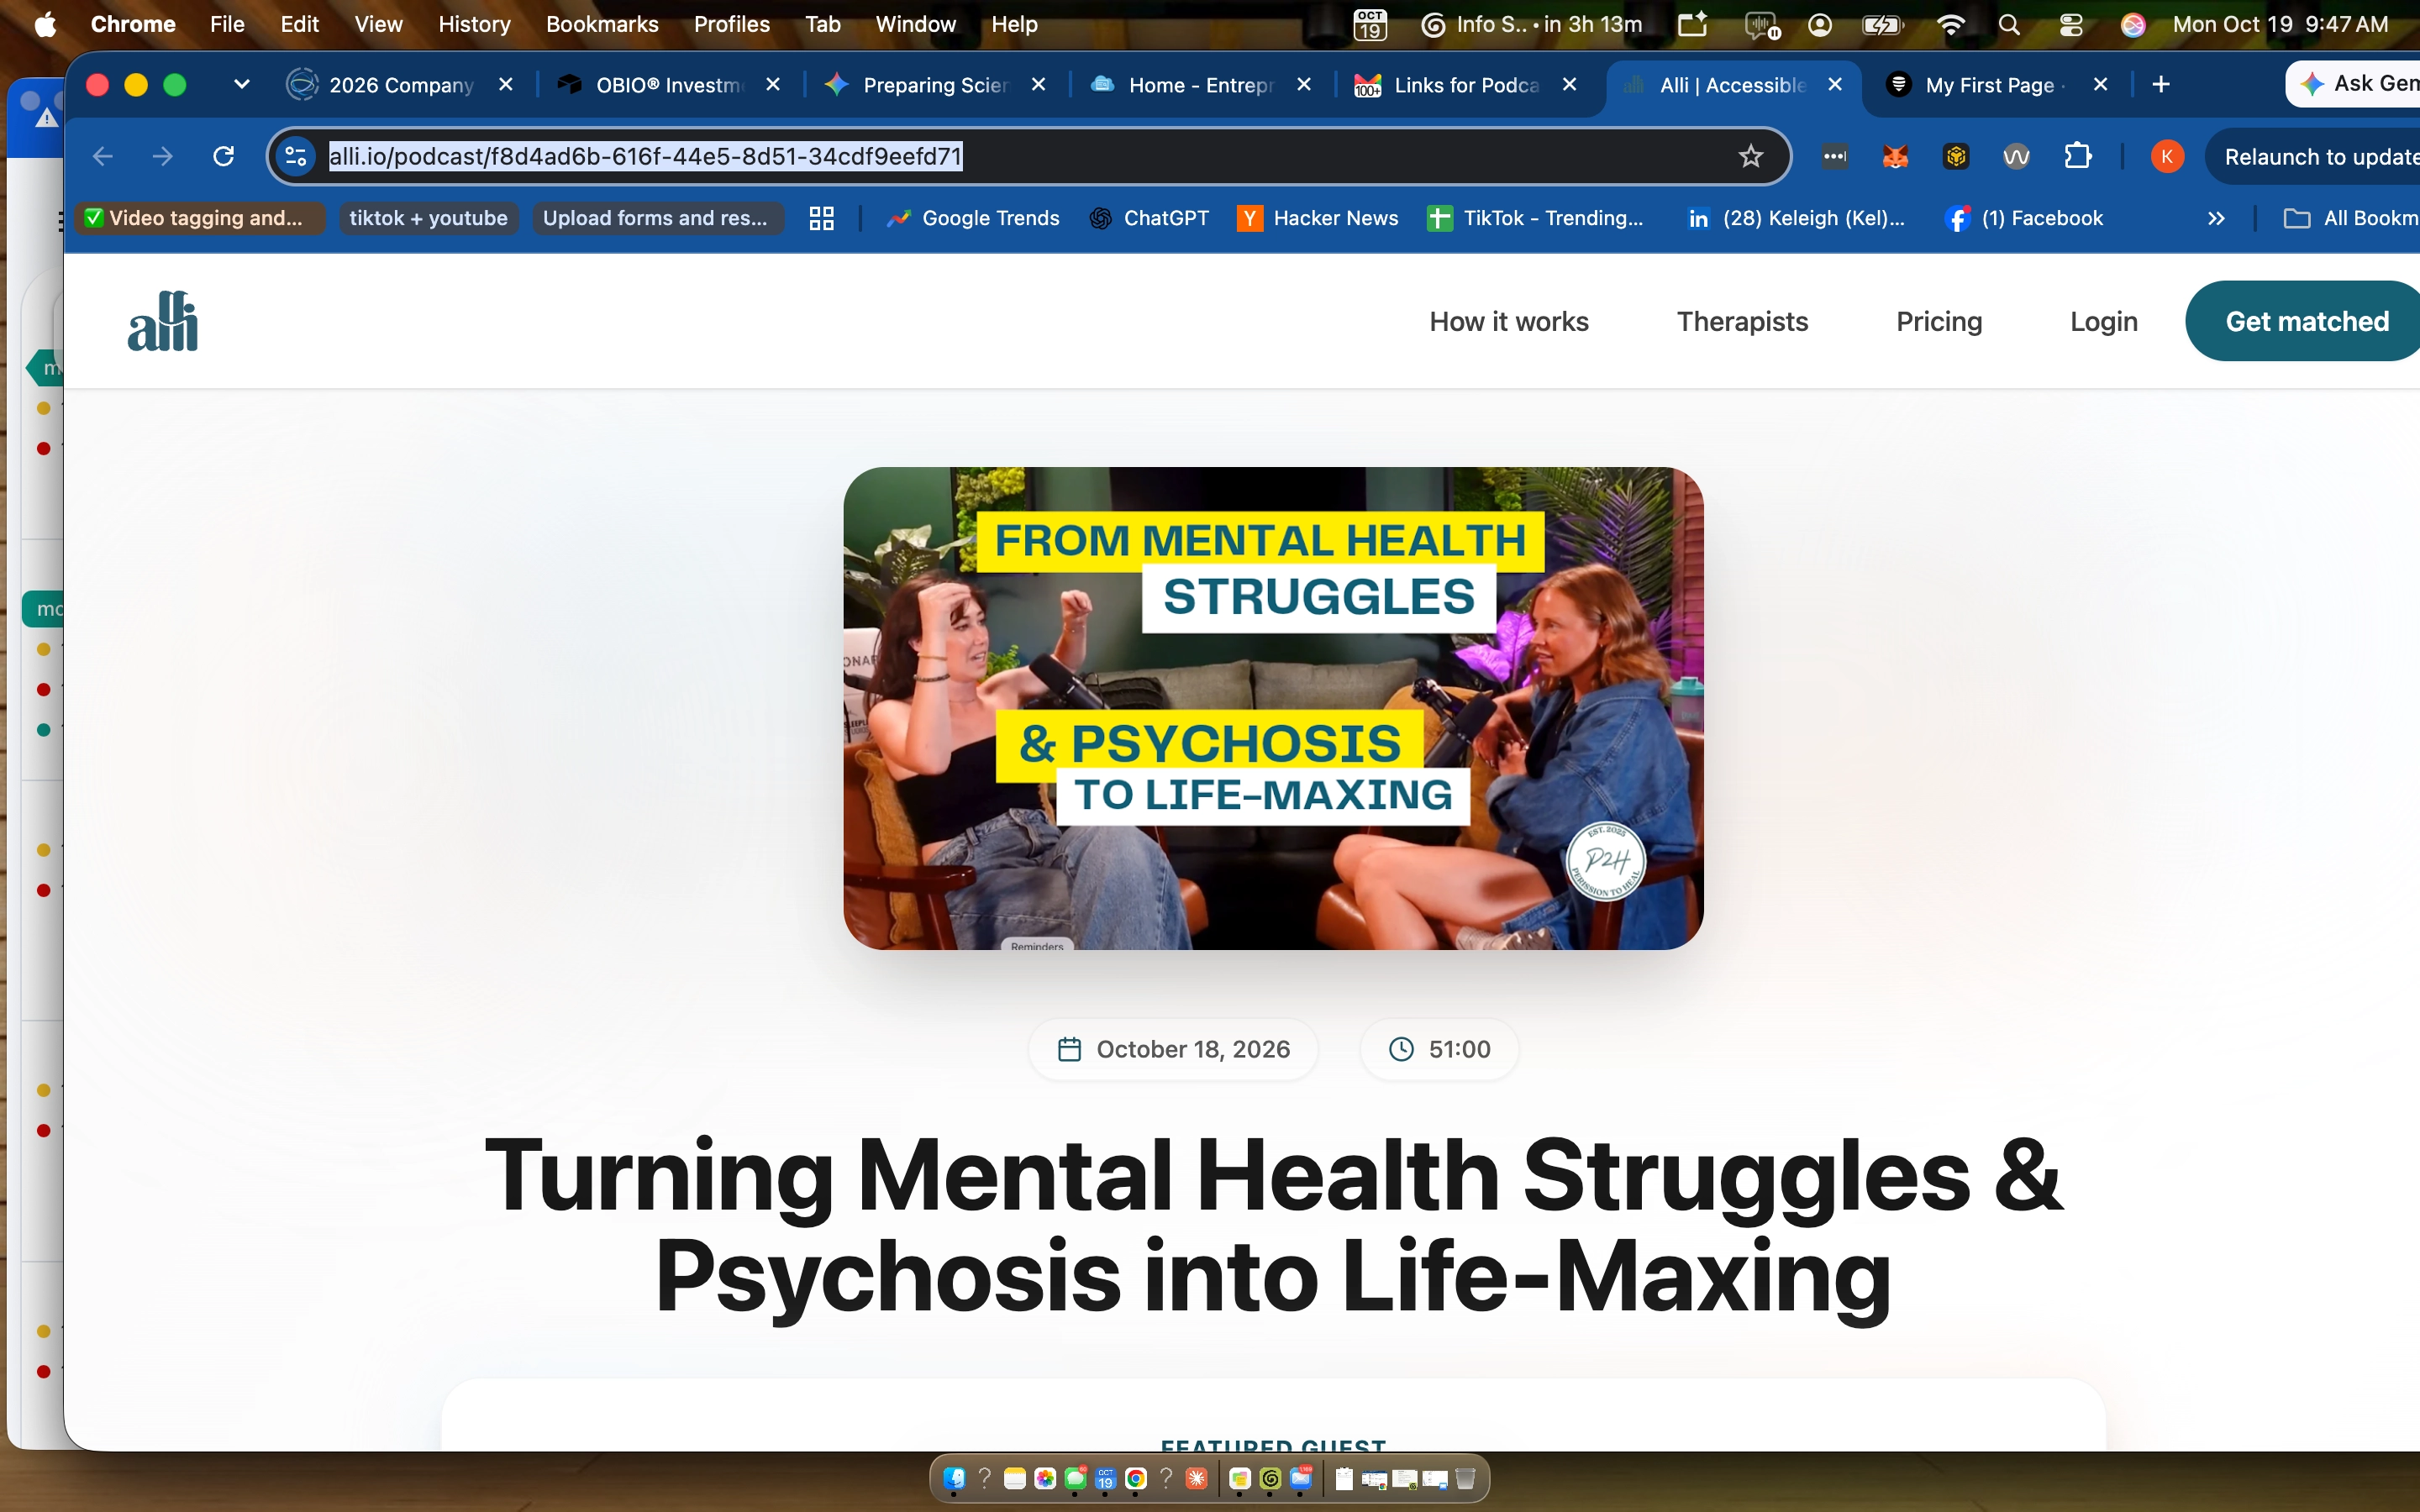Viewport: 2420px width, 1512px height.
Task: Open the Chrome History menu
Action: point(474,24)
